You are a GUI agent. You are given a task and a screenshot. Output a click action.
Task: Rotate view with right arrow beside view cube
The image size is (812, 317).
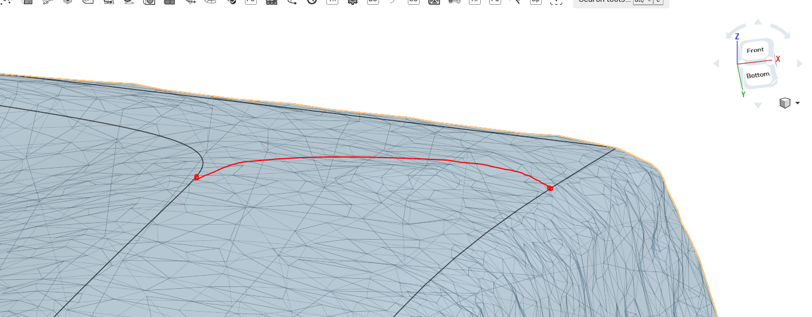pos(799,63)
